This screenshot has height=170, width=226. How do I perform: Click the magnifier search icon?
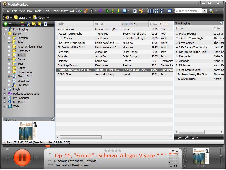point(211,11)
